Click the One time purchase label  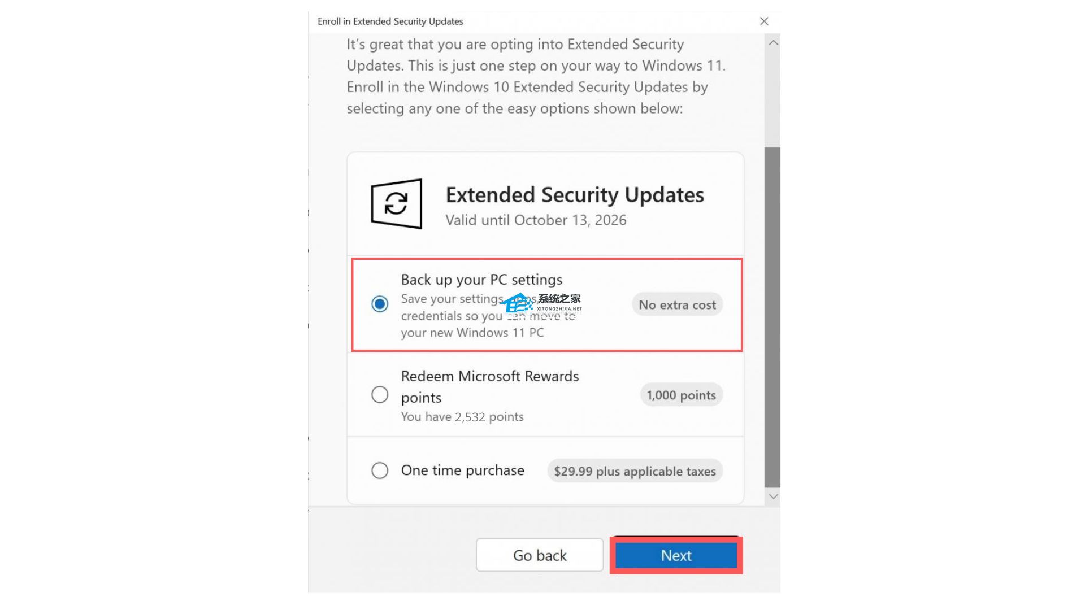point(463,470)
